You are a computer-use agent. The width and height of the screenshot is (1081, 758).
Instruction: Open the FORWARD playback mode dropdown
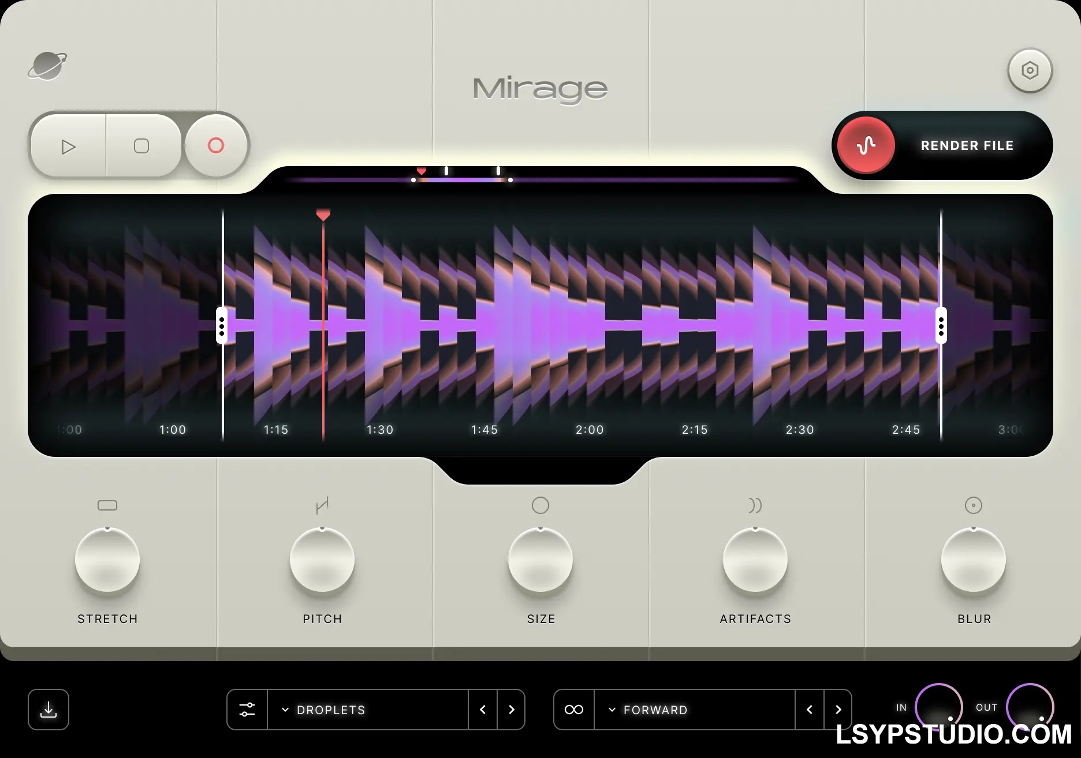tap(695, 710)
